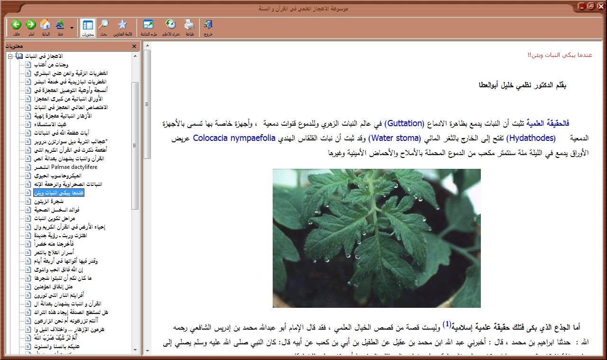Open the dropdown arrow beside Font icon
Screen dimensions: 607x360
pos(72,28)
